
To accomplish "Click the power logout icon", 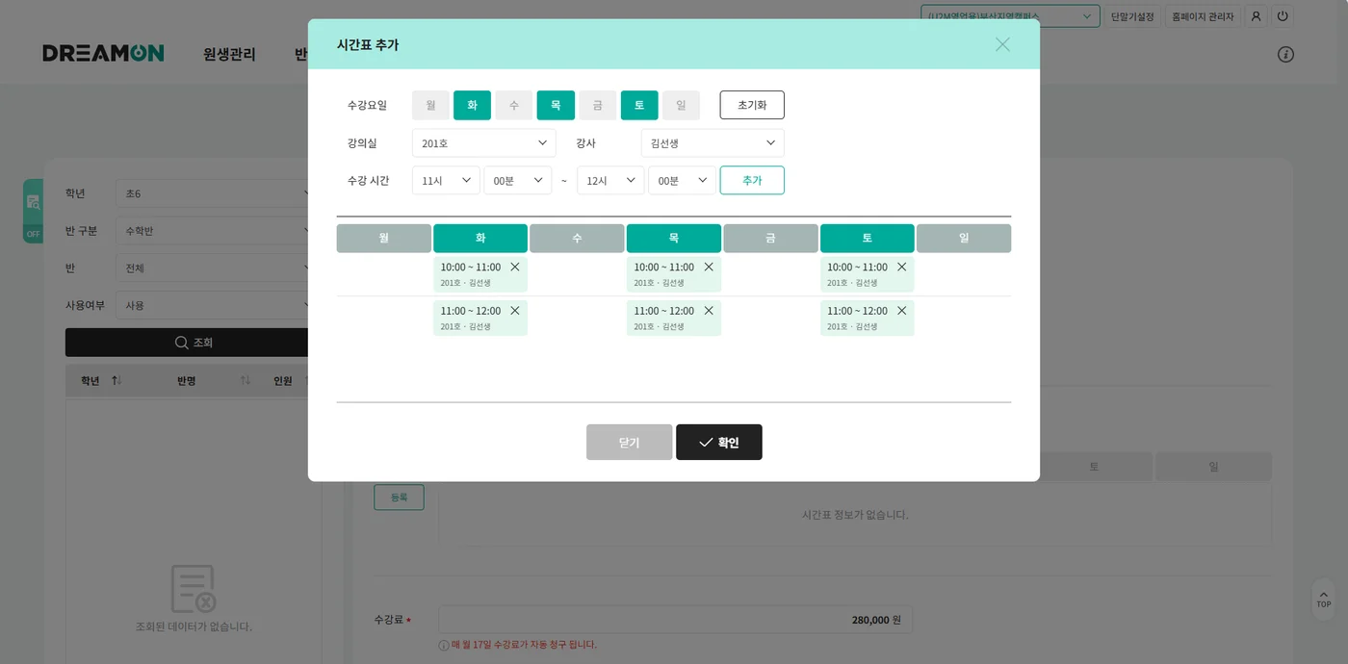I will 1282,16.
